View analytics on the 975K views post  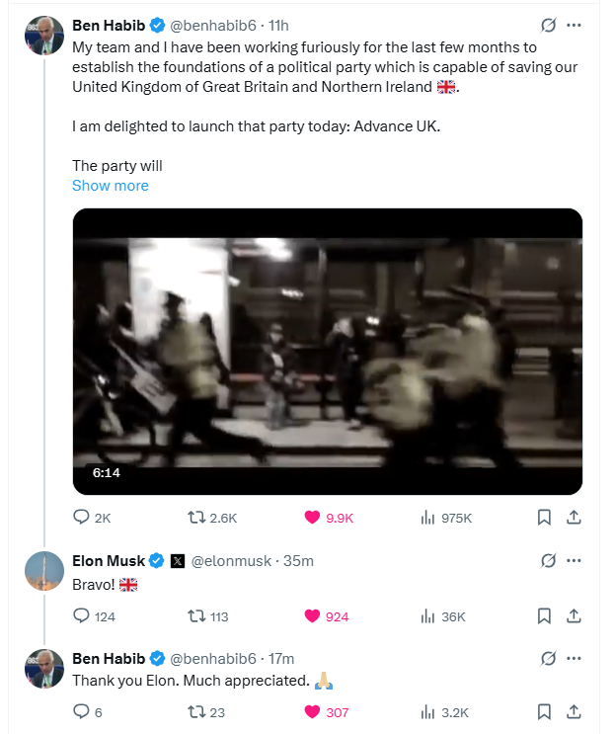point(428,518)
